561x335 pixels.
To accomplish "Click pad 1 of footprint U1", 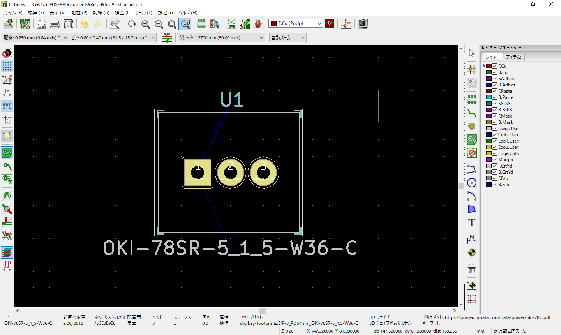I will (x=198, y=173).
